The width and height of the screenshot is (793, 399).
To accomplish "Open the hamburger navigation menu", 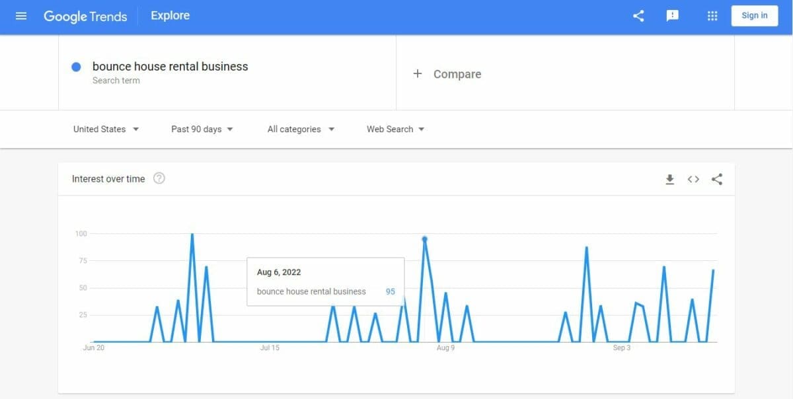I will 21,16.
